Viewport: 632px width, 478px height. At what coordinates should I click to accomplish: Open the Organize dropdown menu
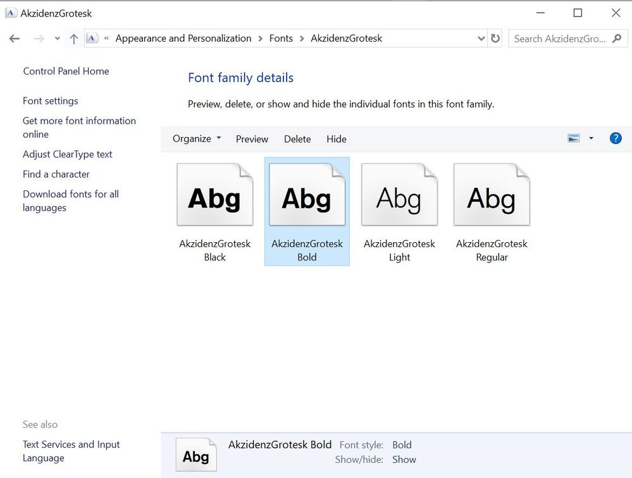click(x=197, y=139)
